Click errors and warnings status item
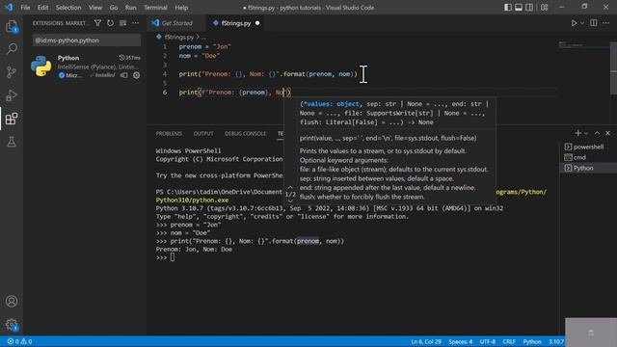This screenshot has width=617, height=347. coord(19,341)
